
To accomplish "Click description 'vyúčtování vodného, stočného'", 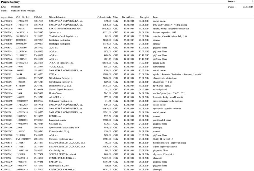I will pos(167,109).
